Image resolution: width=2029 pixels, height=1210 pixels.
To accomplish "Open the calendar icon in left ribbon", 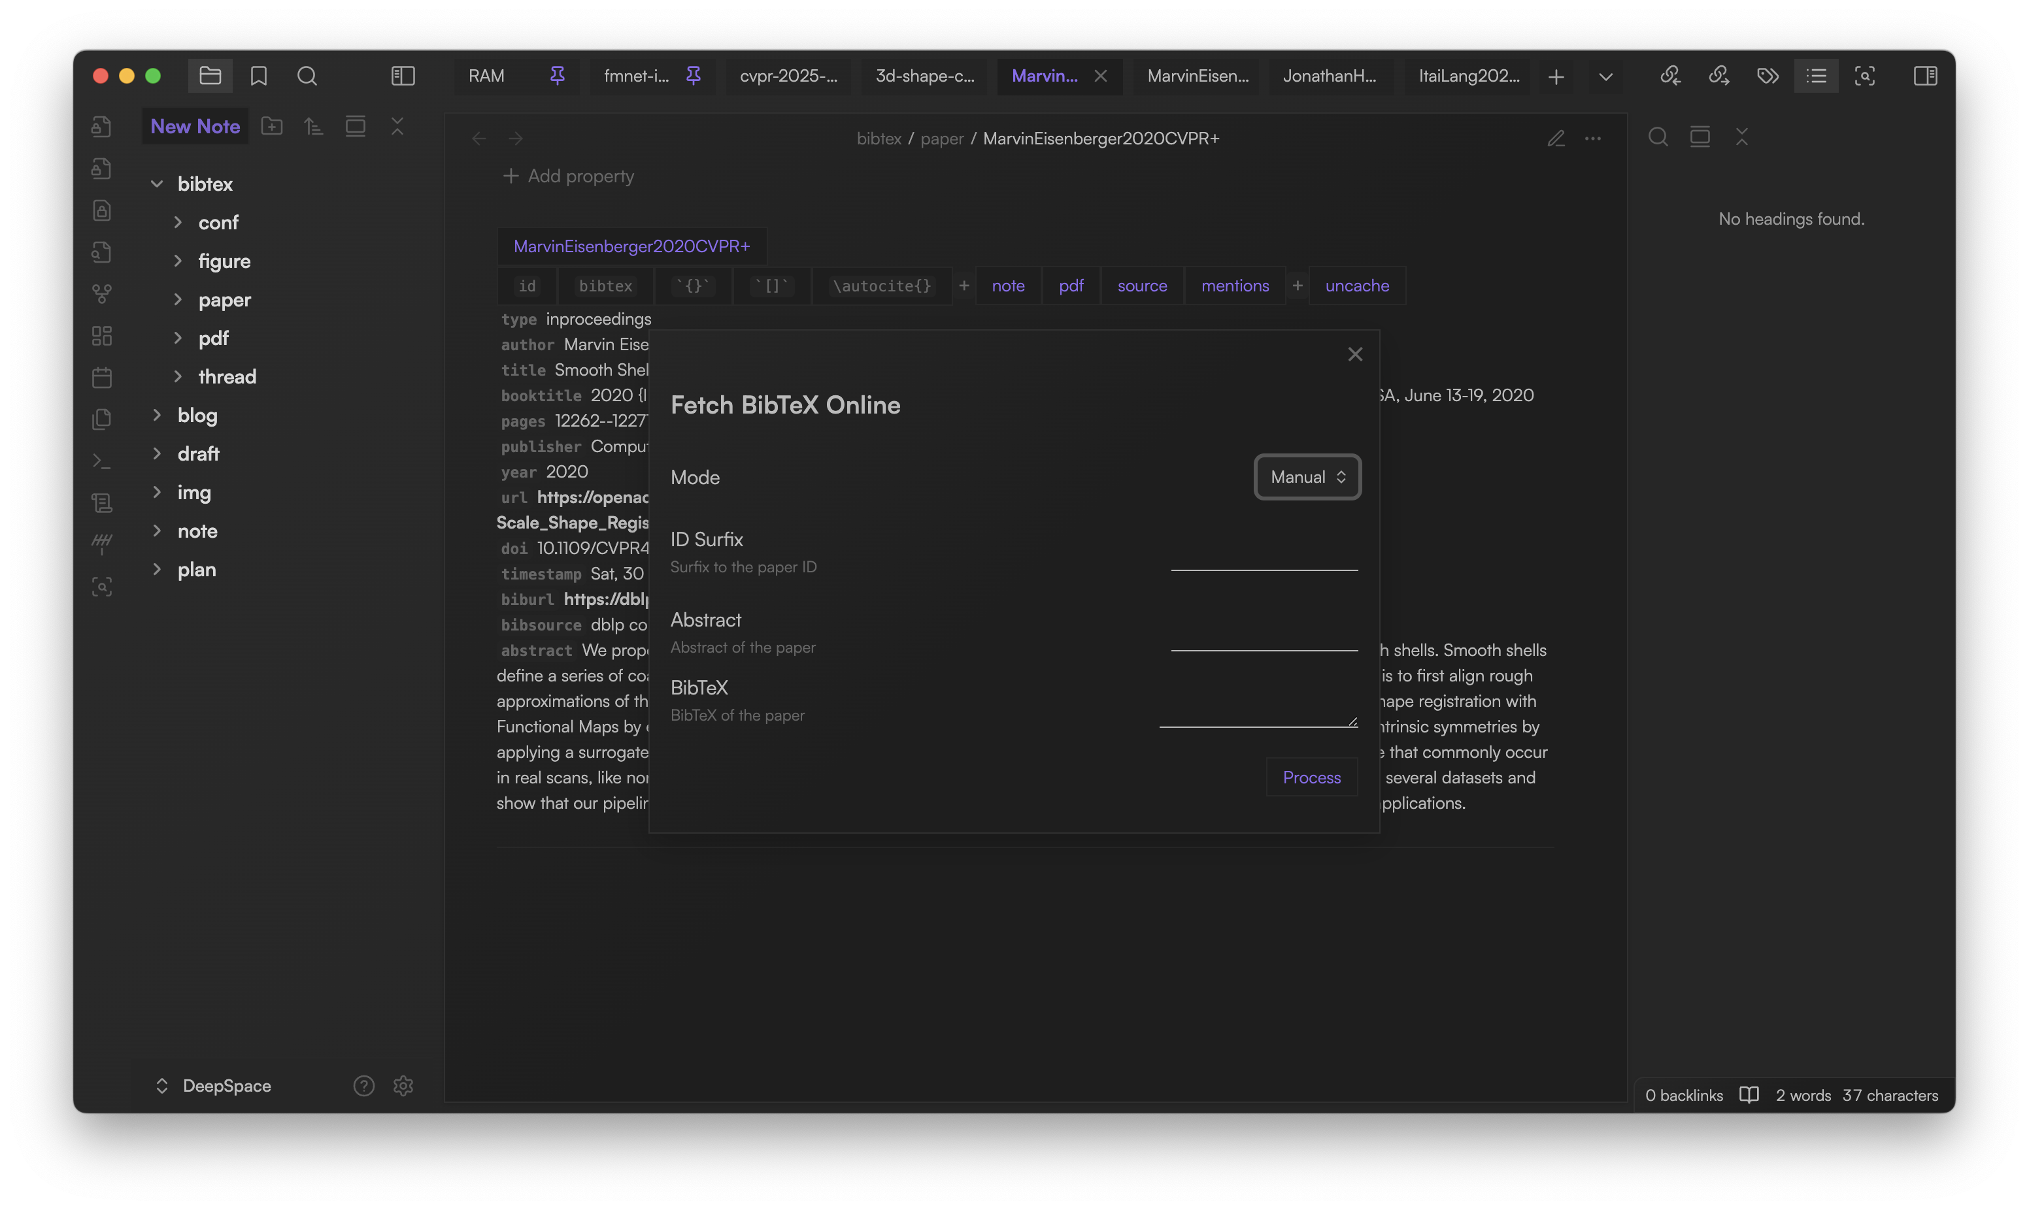I will coord(102,378).
